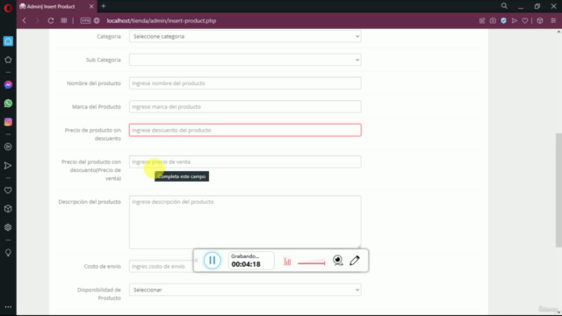This screenshot has width=562, height=316.
Task: Focus the Ingrese precio de venta field
Action: click(x=245, y=162)
